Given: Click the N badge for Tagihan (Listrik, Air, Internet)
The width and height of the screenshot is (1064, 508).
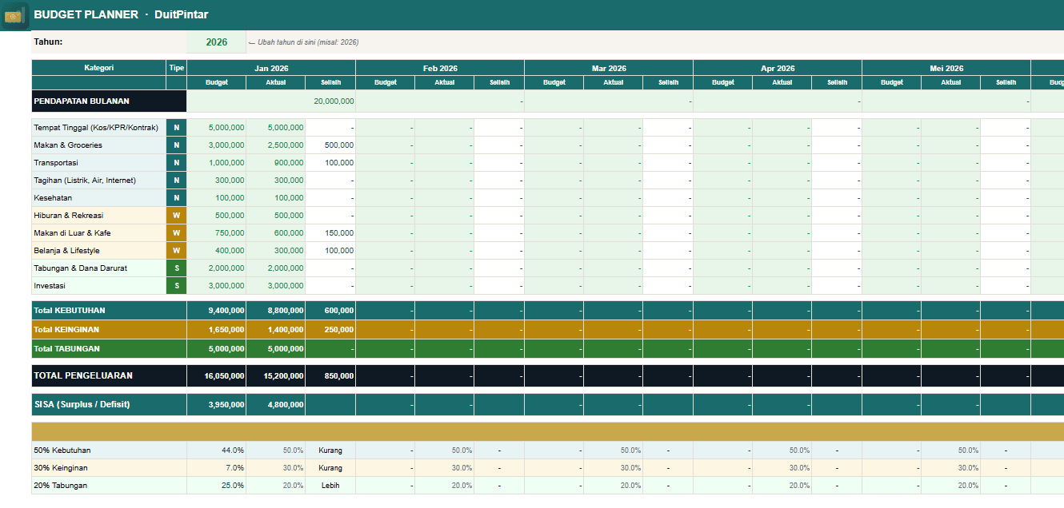Looking at the screenshot, I should pyautogui.click(x=175, y=180).
